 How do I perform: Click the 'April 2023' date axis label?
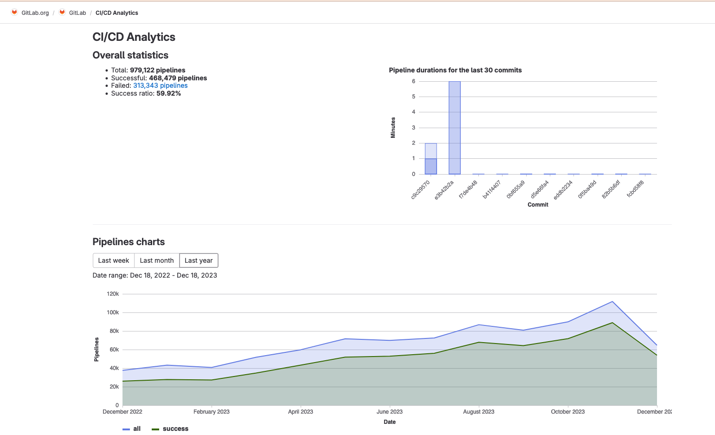point(301,412)
